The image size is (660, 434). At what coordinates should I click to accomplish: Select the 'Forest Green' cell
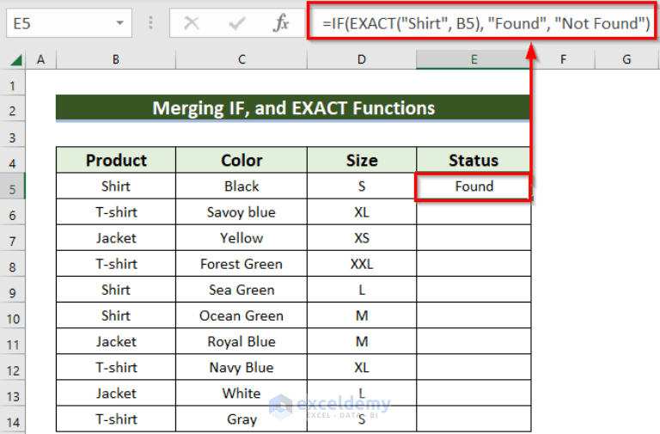point(241,264)
